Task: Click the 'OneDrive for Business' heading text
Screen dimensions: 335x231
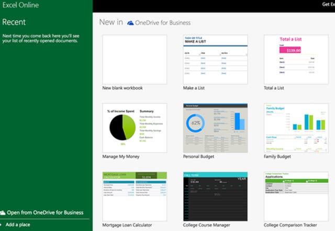Action: point(163,23)
